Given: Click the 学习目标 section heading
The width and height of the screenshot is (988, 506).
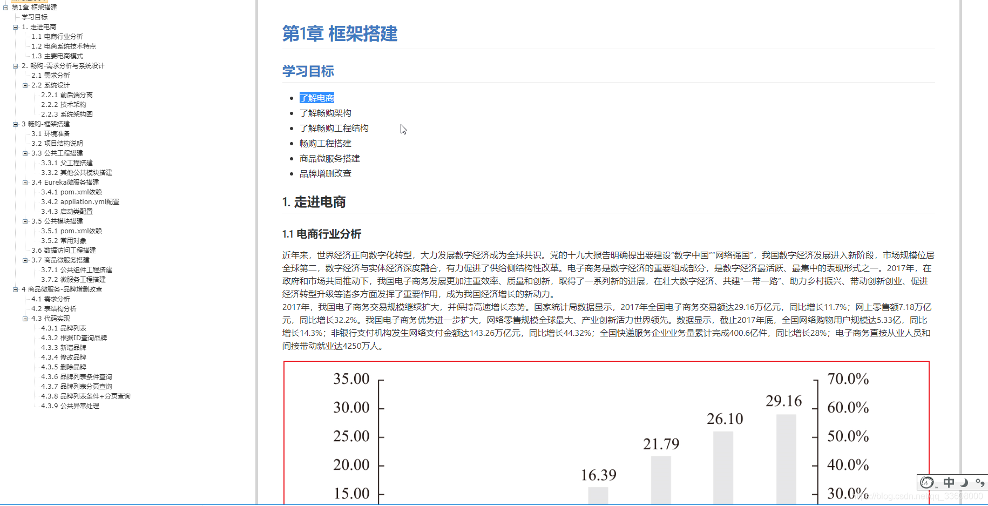Looking at the screenshot, I should pos(308,71).
